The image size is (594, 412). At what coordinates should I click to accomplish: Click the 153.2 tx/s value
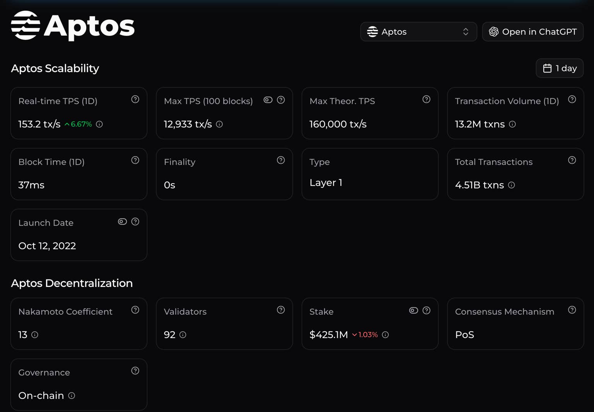coord(39,124)
